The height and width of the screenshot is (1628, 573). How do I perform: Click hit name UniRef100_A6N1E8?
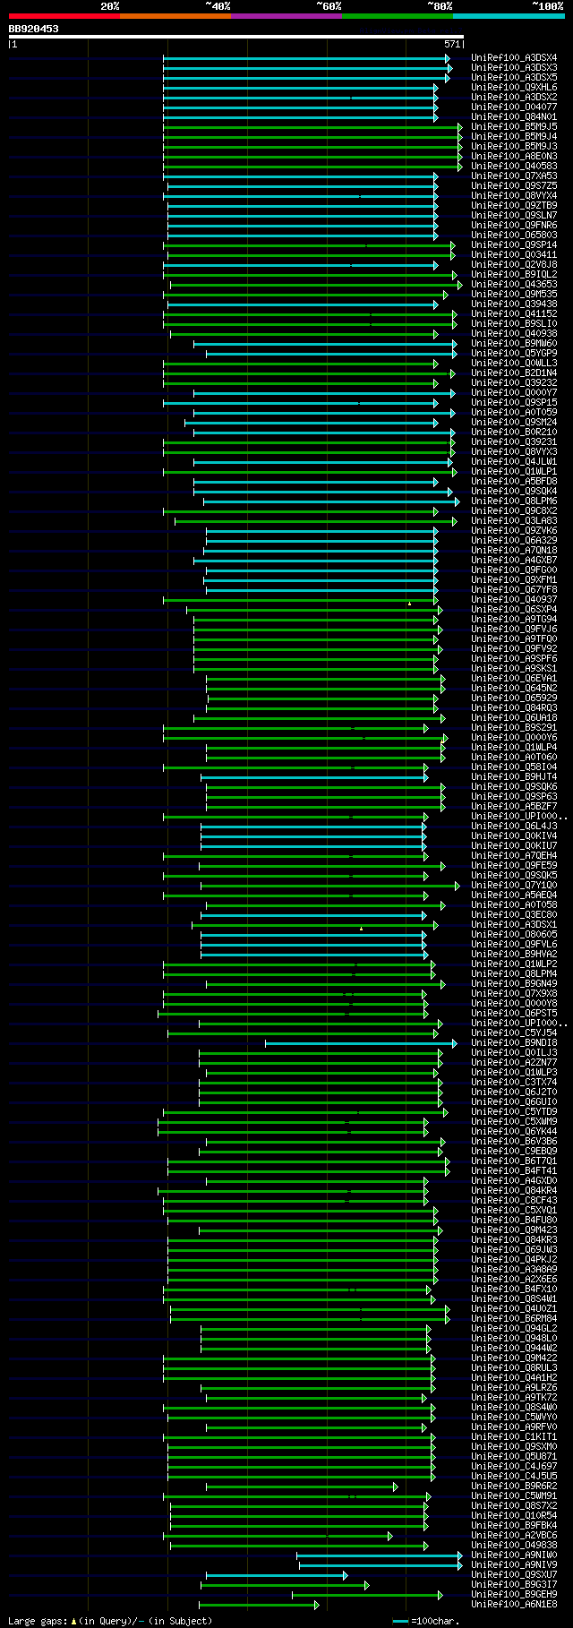pyautogui.click(x=514, y=1605)
